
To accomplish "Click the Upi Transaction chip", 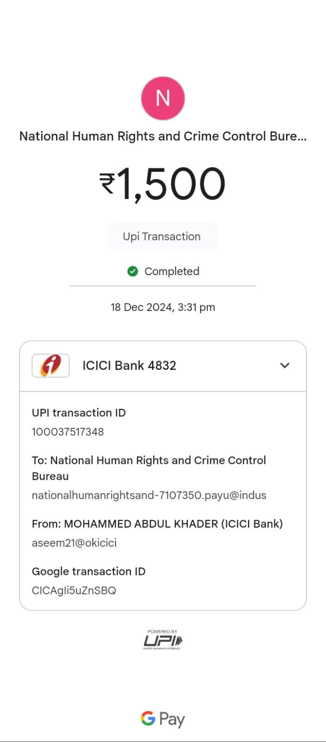I will [162, 237].
